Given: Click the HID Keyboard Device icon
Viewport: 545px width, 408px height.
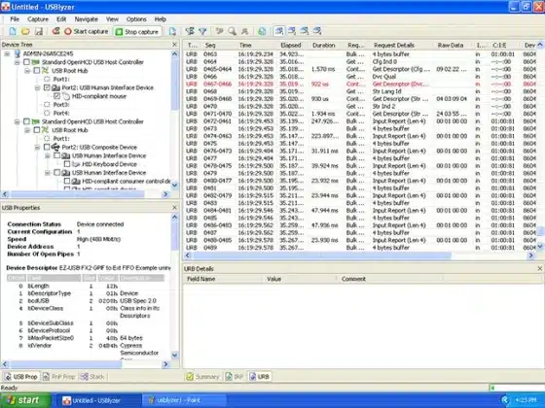Looking at the screenshot, I should [76, 164].
